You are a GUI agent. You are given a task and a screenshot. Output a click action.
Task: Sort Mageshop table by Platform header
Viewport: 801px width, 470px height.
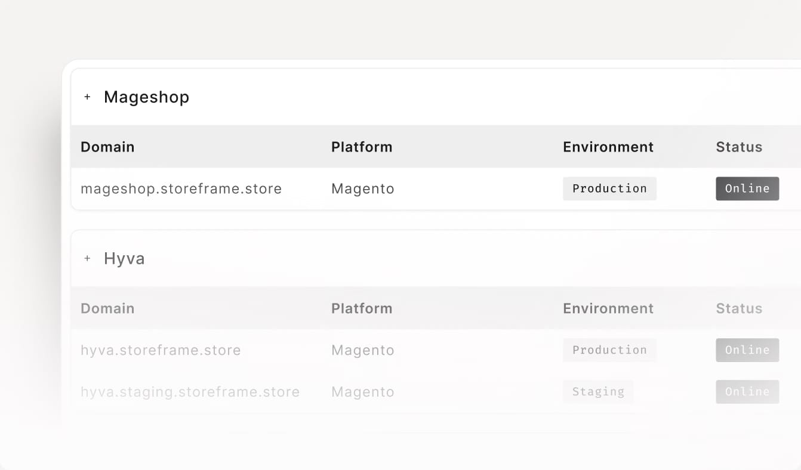362,147
